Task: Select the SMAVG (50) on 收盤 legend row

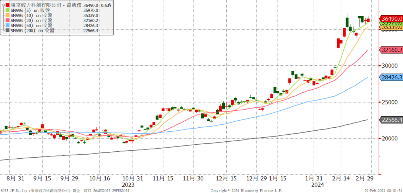Action: coord(31,26)
